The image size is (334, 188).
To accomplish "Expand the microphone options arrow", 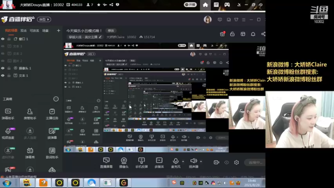I will click(183, 161).
